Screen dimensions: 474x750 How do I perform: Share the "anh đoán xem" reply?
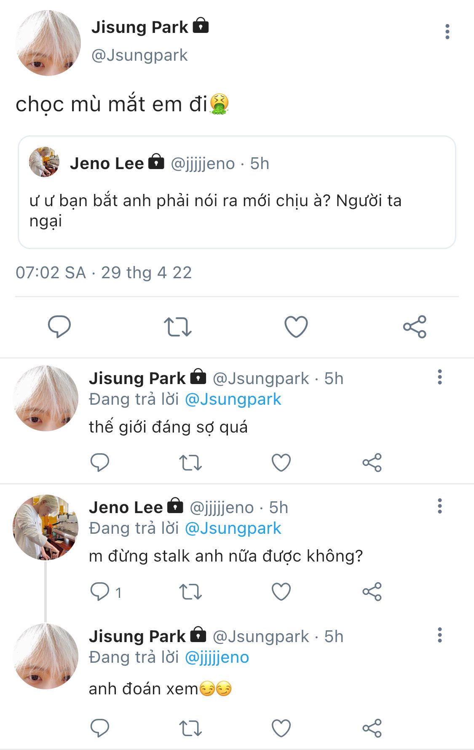372,728
